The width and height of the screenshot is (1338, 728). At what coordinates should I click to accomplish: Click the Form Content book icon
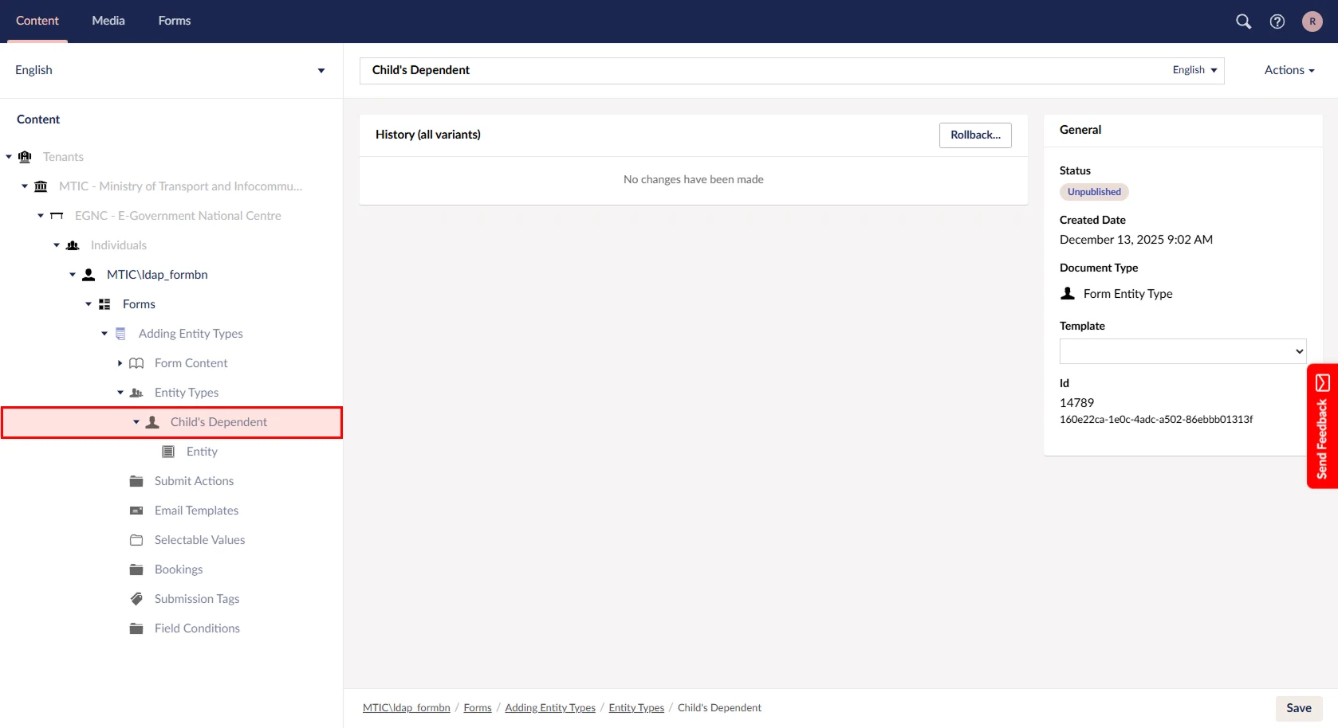point(136,363)
